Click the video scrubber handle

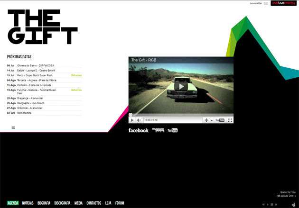click(x=131, y=115)
